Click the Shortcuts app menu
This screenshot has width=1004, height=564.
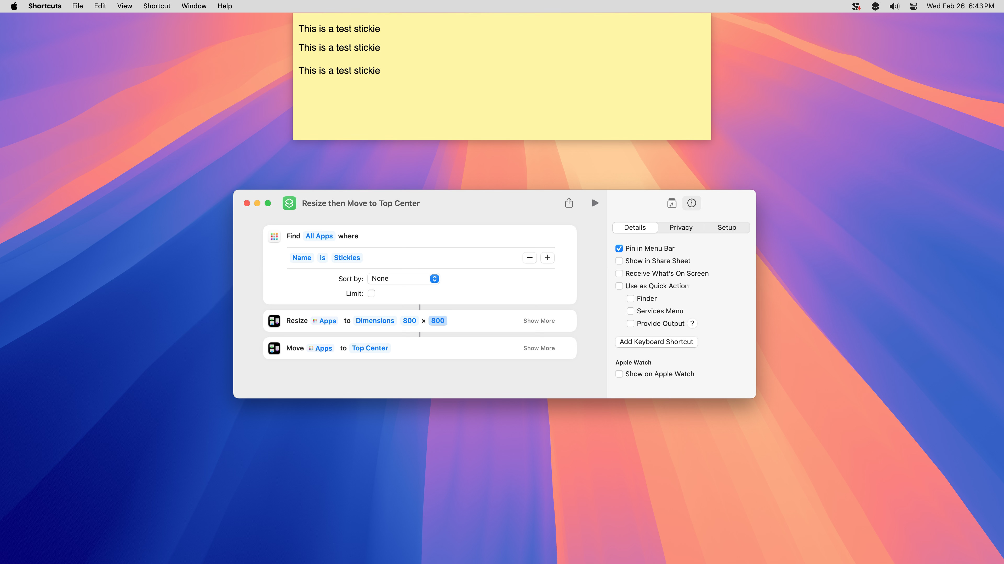pos(45,6)
